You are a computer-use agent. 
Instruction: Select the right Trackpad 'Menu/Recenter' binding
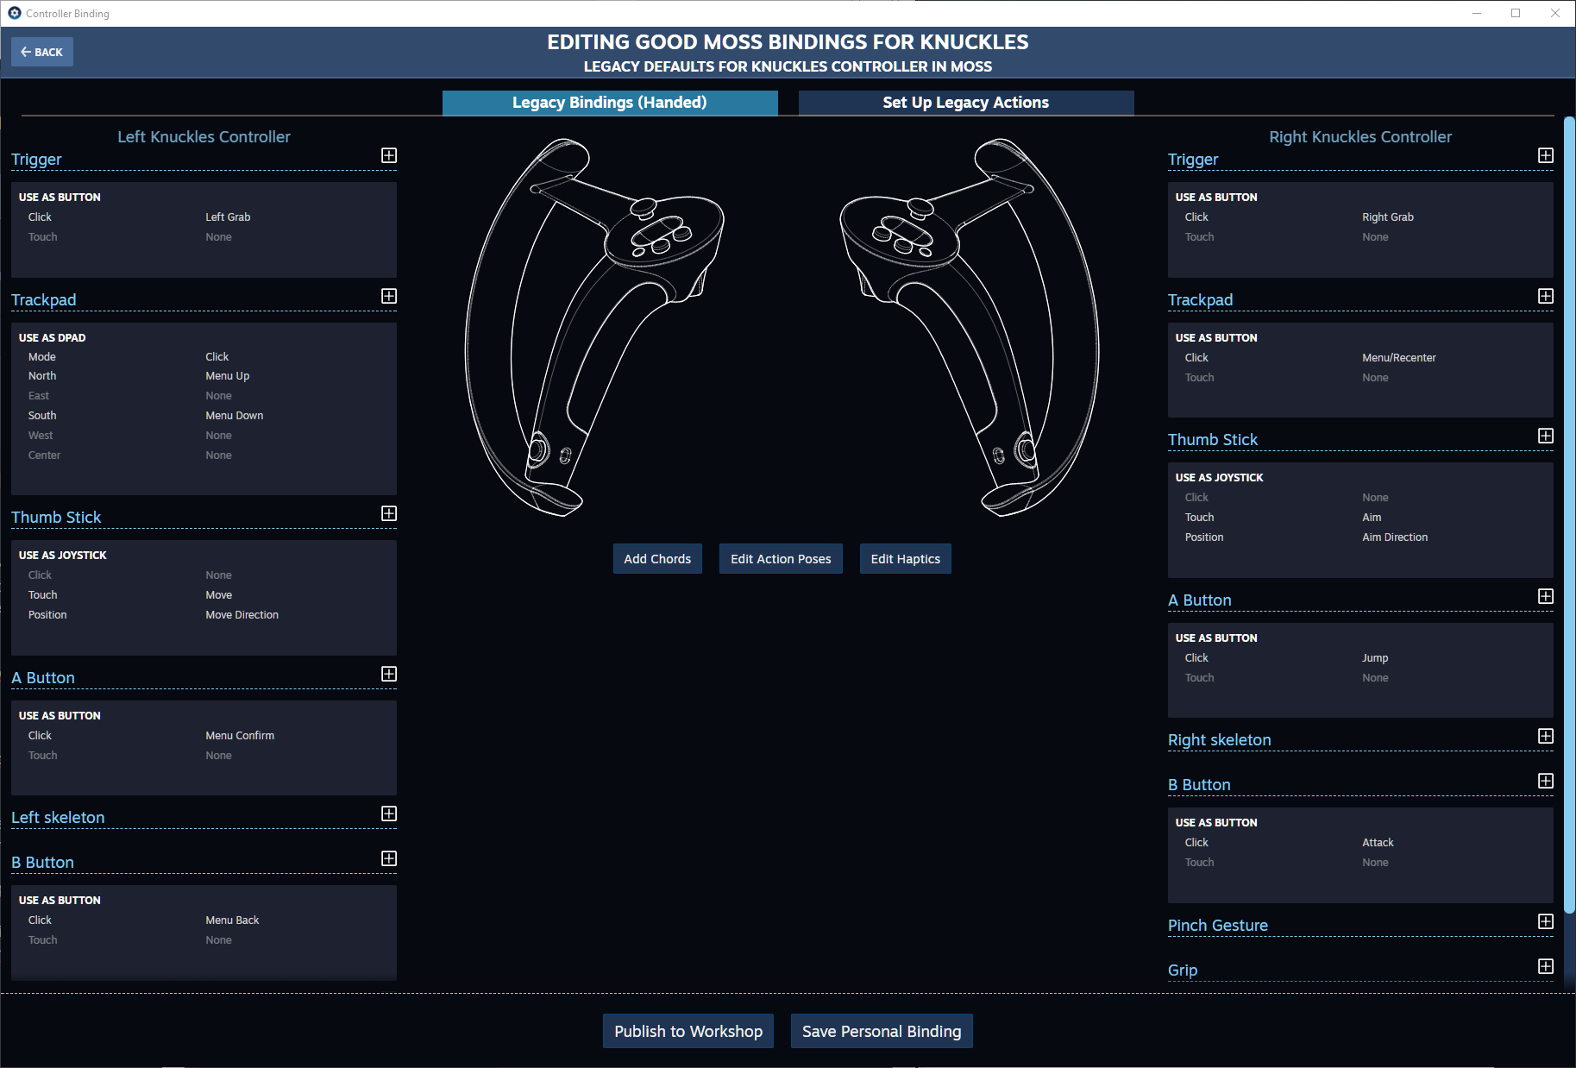pos(1399,358)
